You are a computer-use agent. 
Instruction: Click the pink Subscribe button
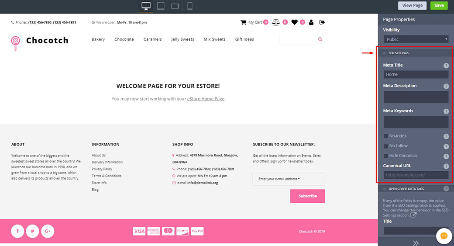(x=307, y=196)
